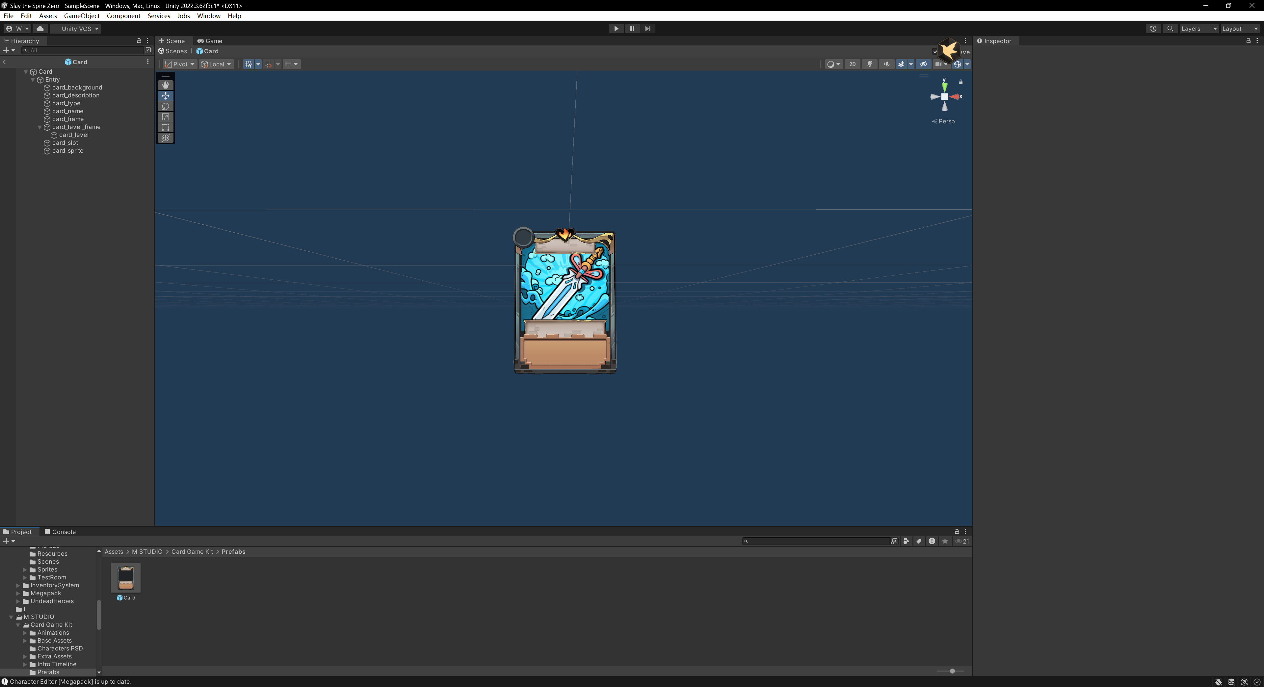This screenshot has height=687, width=1264.
Task: Toggle 2D scene view mode
Action: (852, 64)
